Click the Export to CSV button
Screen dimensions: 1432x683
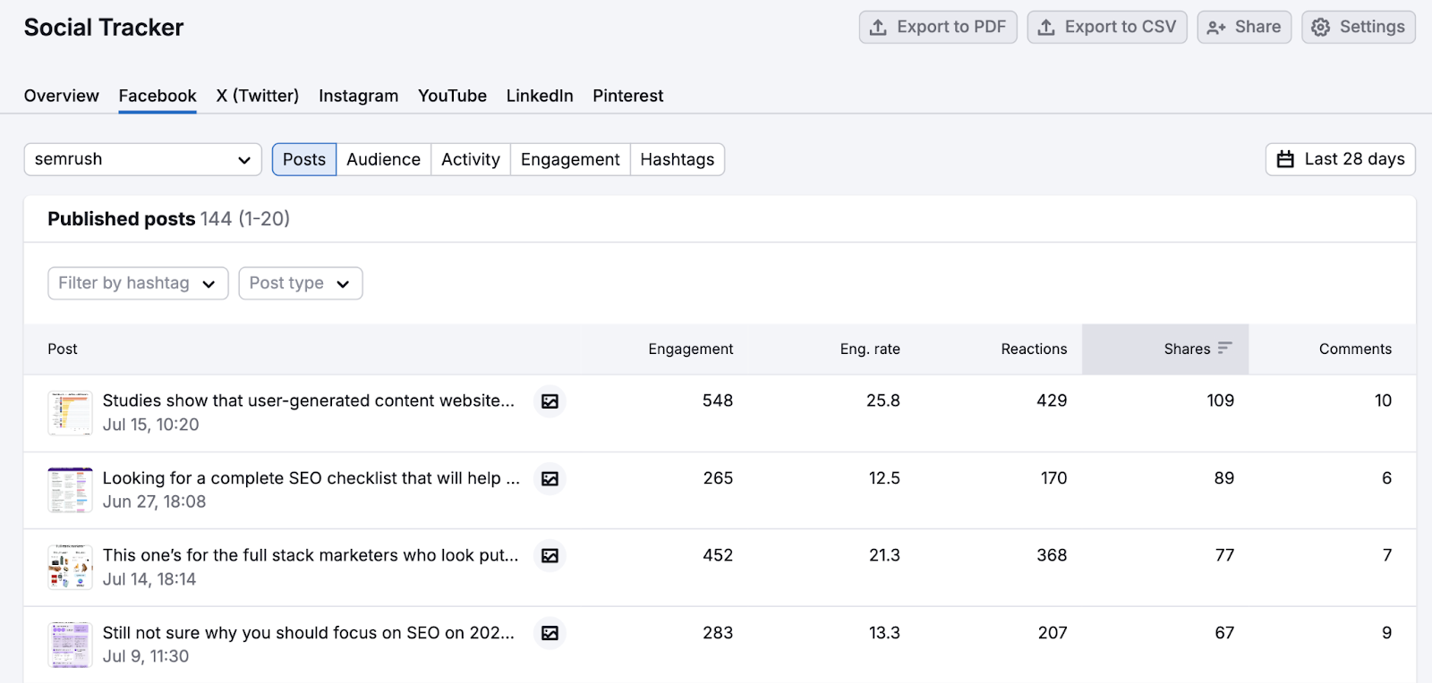(x=1107, y=27)
